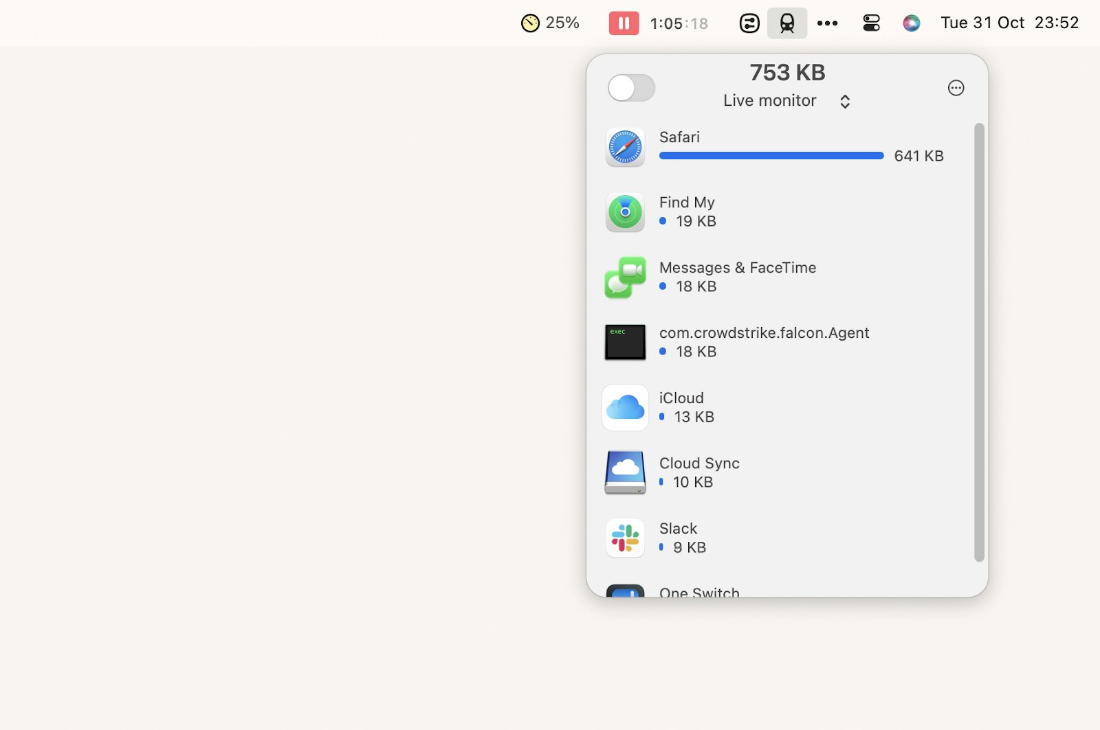1100x730 pixels.
Task: Click the Safari traffic usage bar
Action: pyautogui.click(x=771, y=156)
